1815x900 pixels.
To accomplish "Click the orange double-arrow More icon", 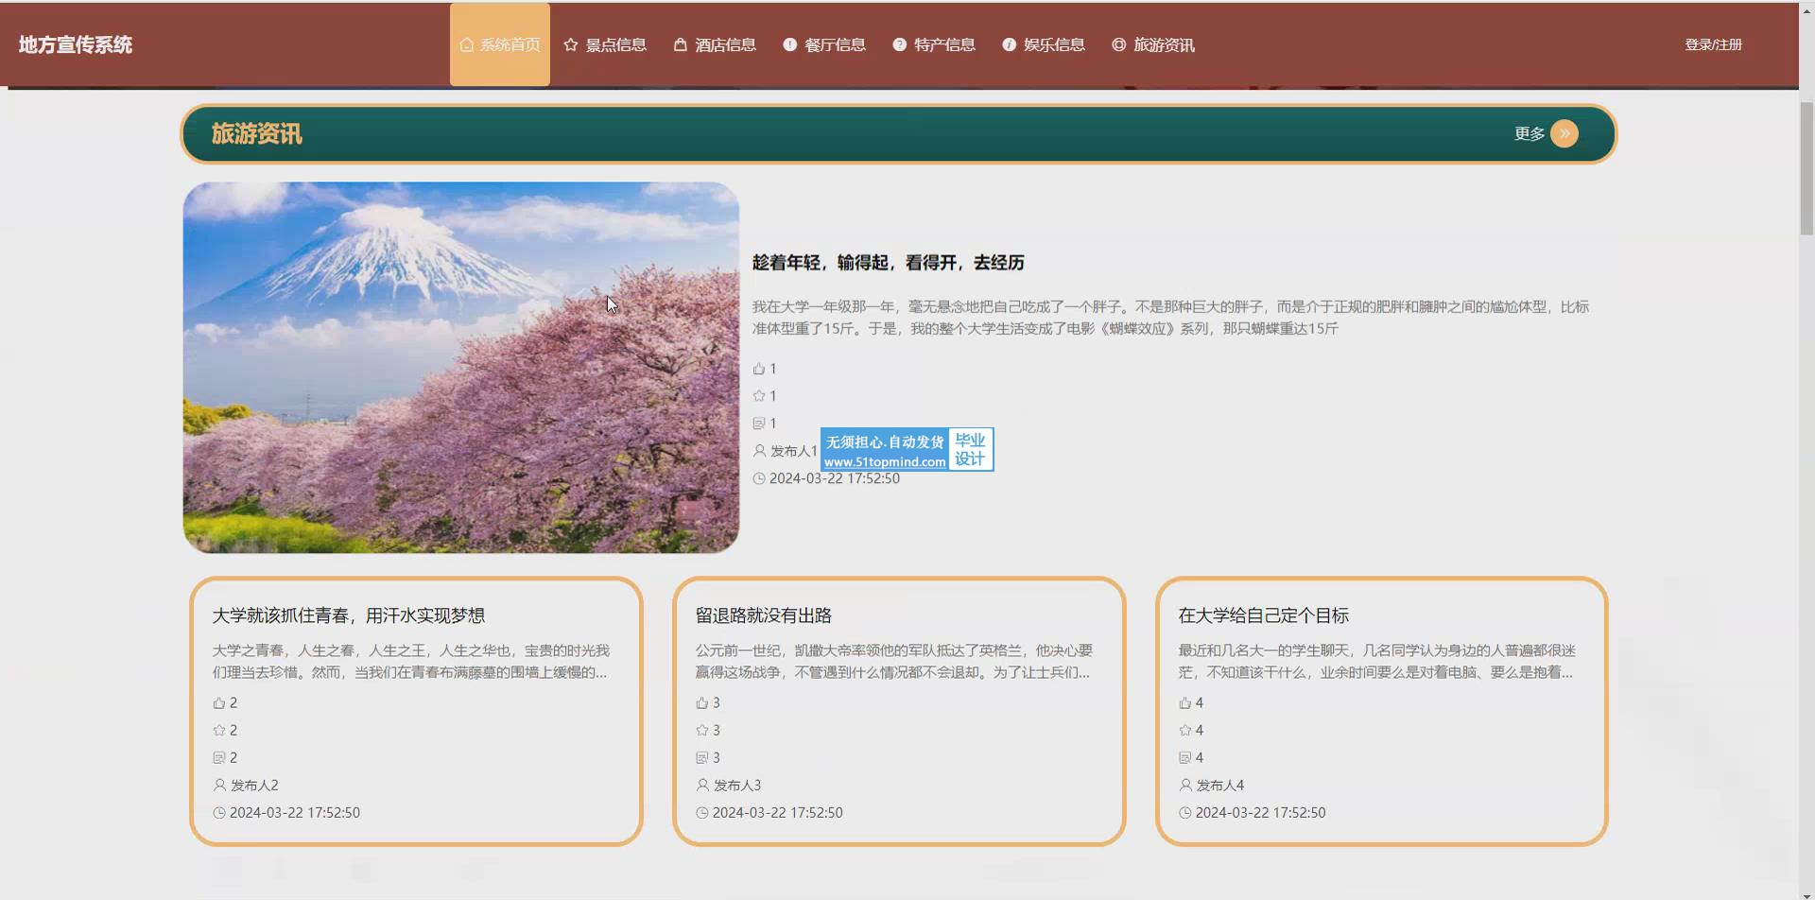I will tap(1564, 134).
